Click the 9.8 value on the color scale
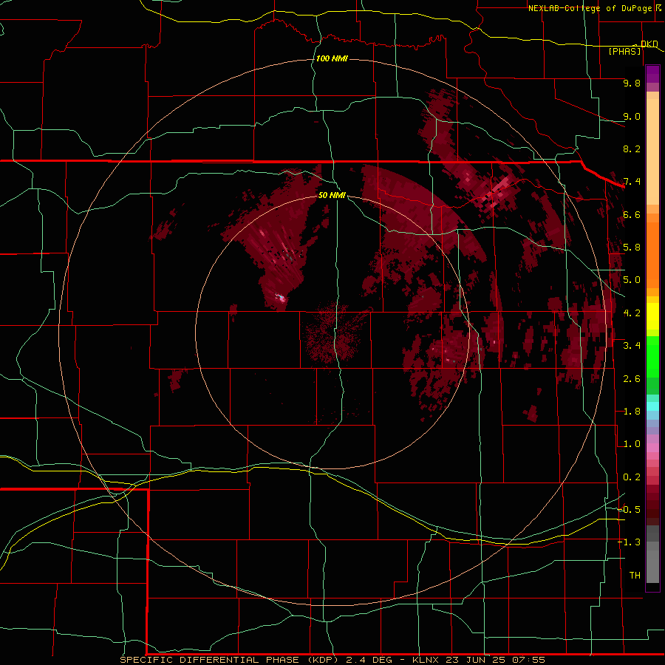Image resolution: width=665 pixels, height=665 pixels. pos(632,83)
